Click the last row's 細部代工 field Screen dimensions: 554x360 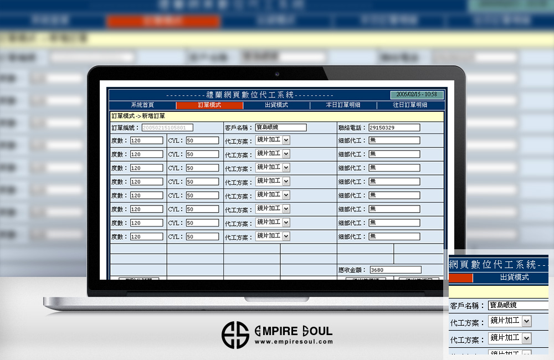pos(394,236)
